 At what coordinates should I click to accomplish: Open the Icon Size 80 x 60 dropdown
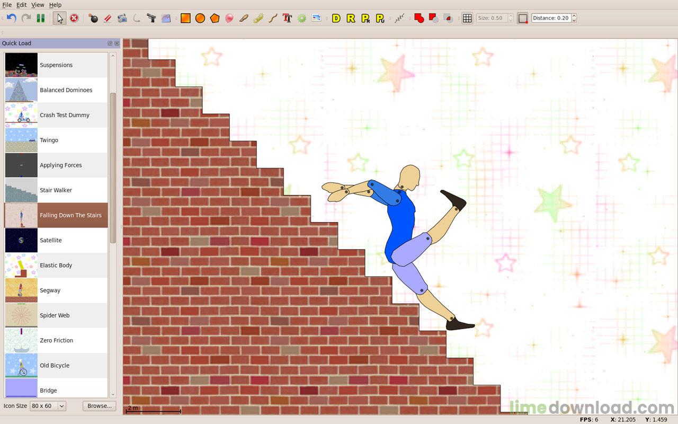[48, 406]
